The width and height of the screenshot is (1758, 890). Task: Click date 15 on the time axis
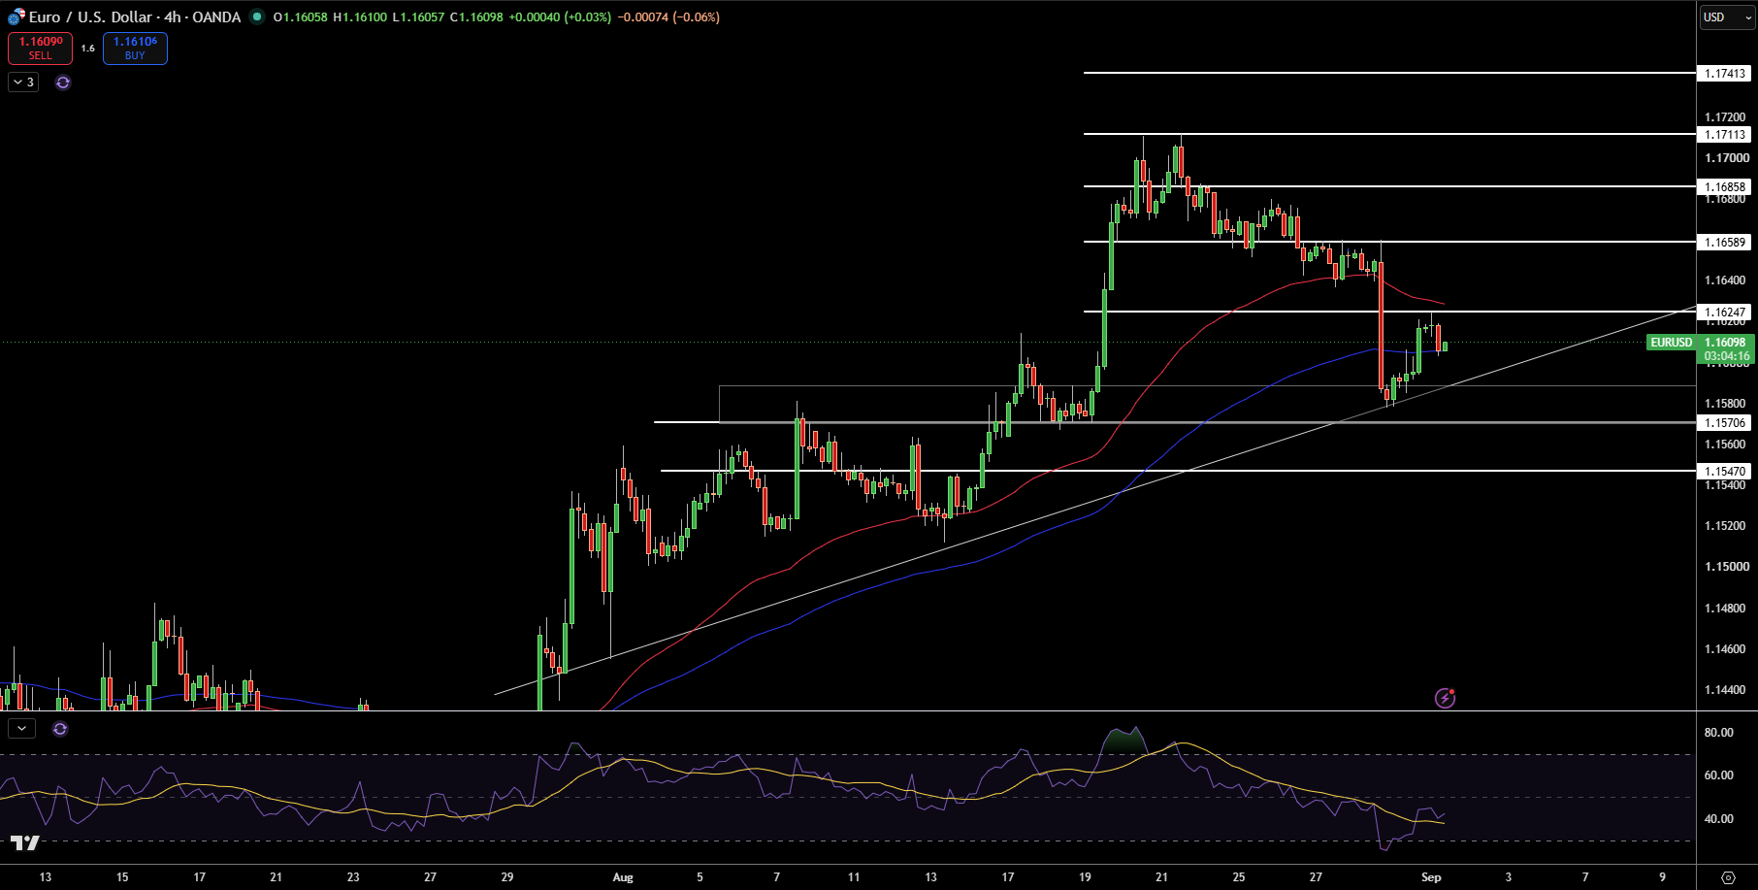[122, 877]
